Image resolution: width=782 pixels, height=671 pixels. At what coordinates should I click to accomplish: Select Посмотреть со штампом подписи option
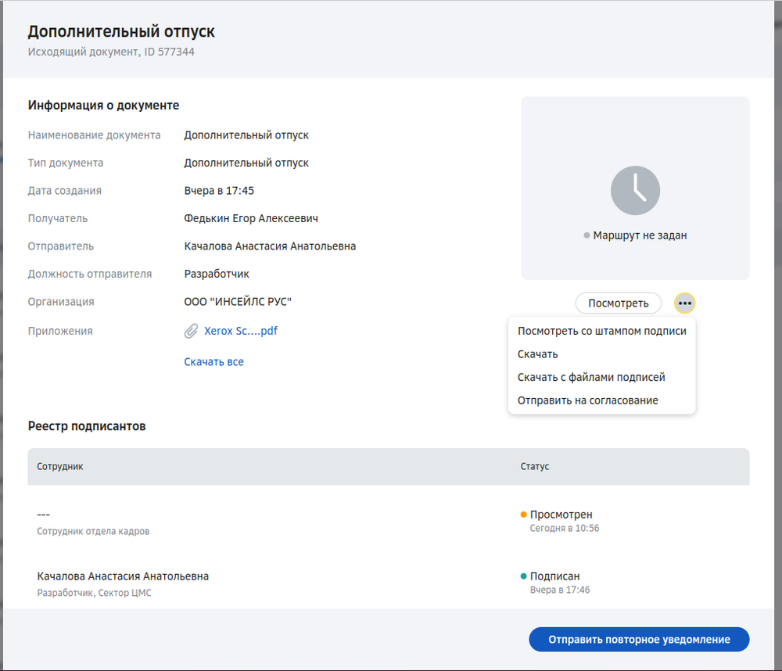601,331
